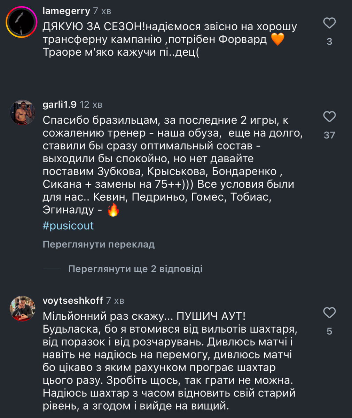Screen dimensions: 352x418
Task: Tap the heart on garli1.9's comment
Action: point(329,116)
